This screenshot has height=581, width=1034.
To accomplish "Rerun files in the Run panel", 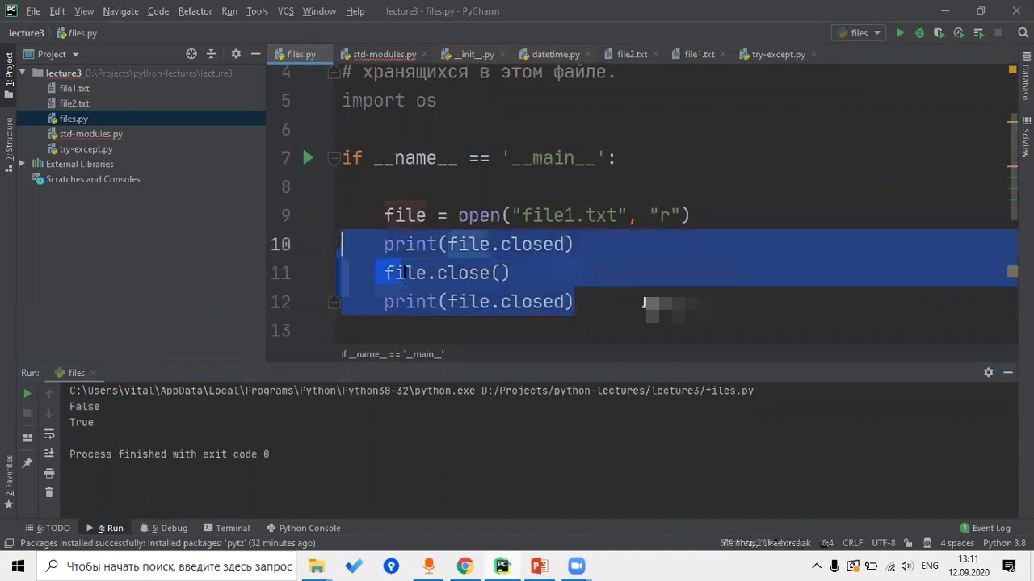I will [27, 394].
